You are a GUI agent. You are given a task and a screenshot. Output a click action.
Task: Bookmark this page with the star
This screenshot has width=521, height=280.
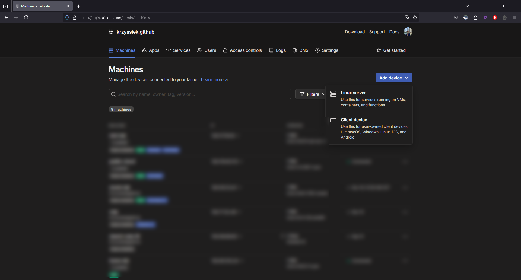(x=415, y=17)
